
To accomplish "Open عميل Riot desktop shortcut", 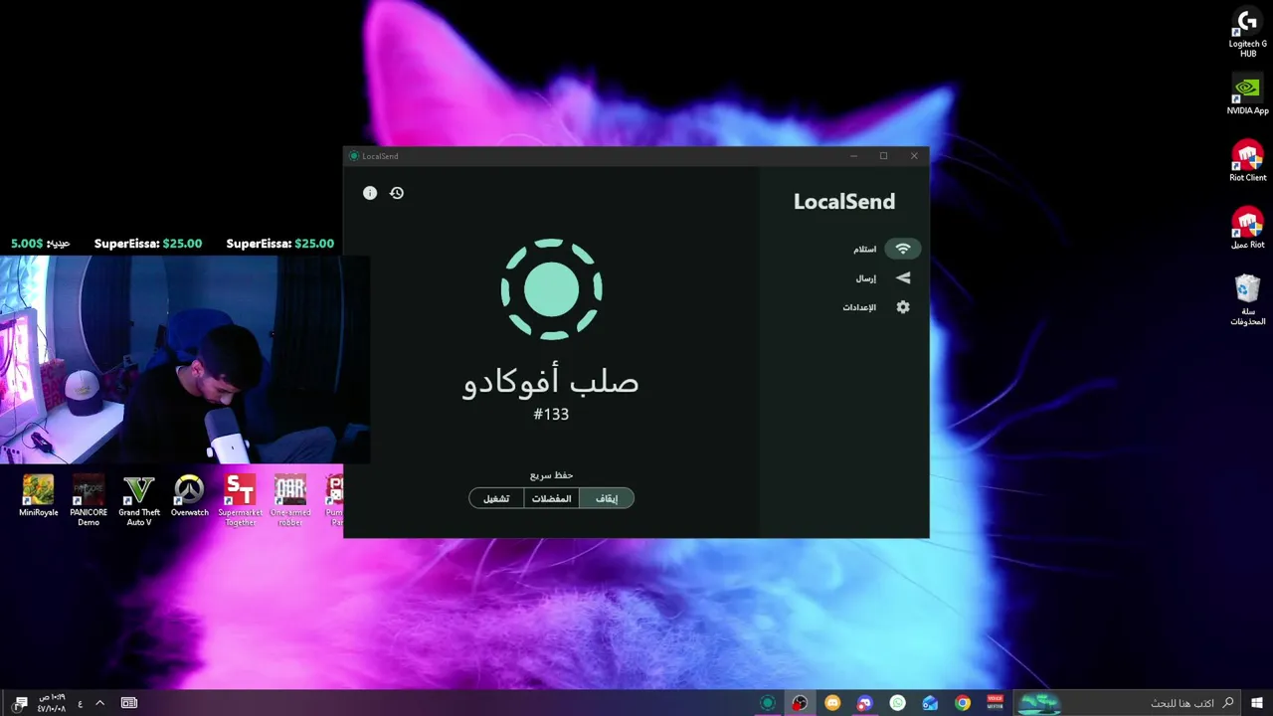I will 1247,228.
